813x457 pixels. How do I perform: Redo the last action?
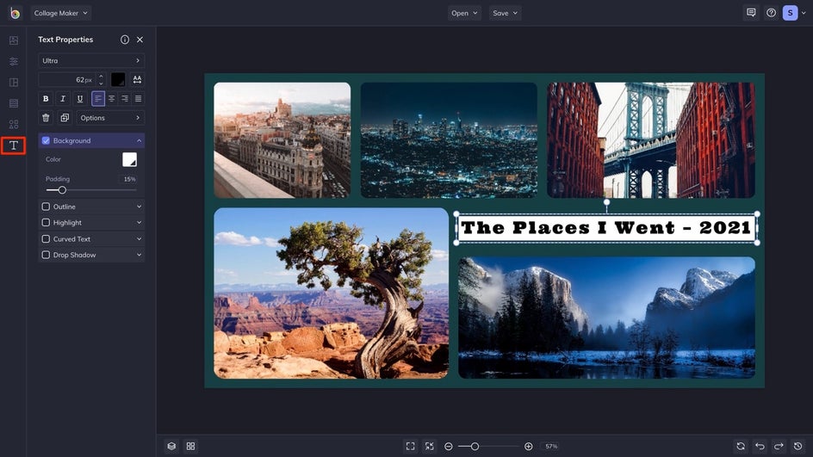779,446
